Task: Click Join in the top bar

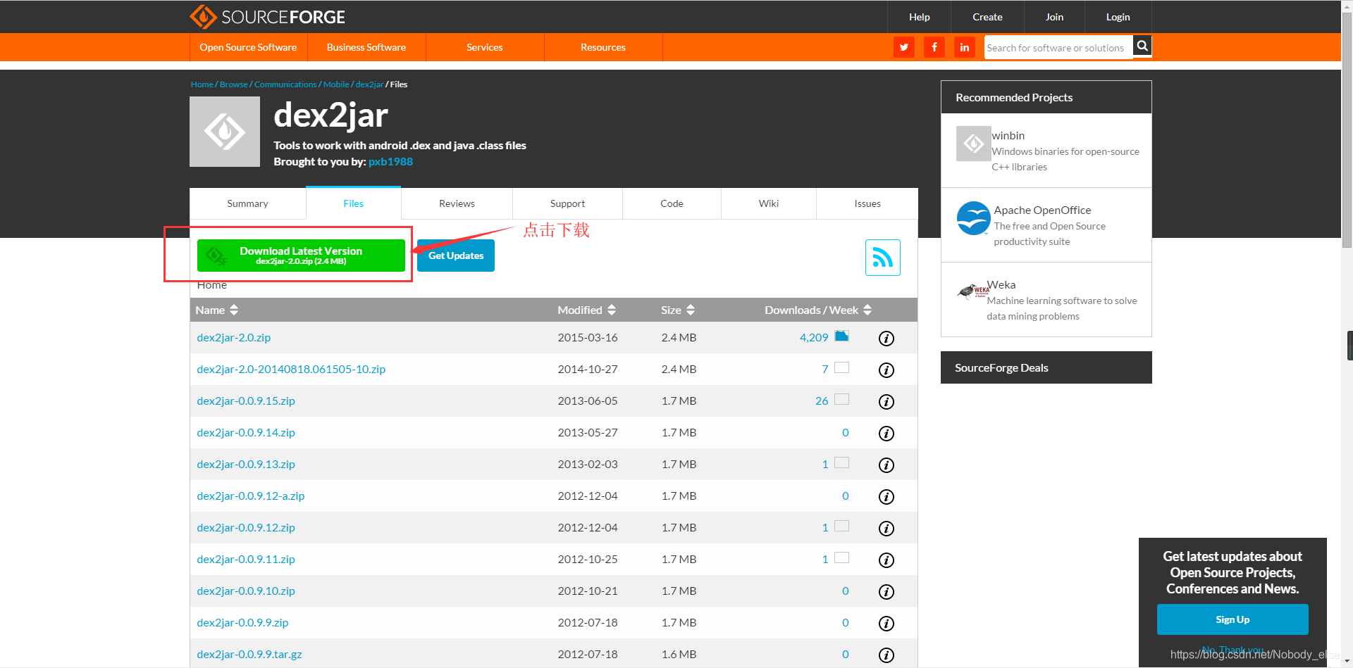Action: pos(1054,17)
